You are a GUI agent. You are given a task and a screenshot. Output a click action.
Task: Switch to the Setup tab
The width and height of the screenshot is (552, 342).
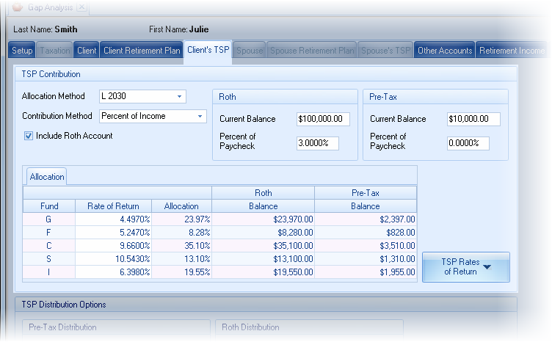(x=22, y=51)
